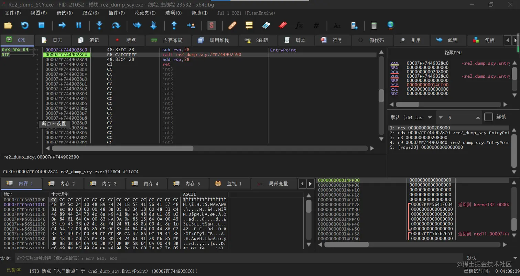The image size is (520, 276).
Task: Click the disassembly vertical scrollbar thumb
Action: pos(381,96)
